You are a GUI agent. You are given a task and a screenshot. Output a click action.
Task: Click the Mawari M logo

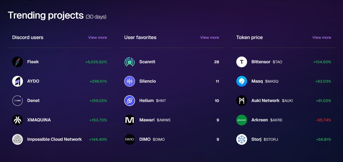click(x=130, y=120)
